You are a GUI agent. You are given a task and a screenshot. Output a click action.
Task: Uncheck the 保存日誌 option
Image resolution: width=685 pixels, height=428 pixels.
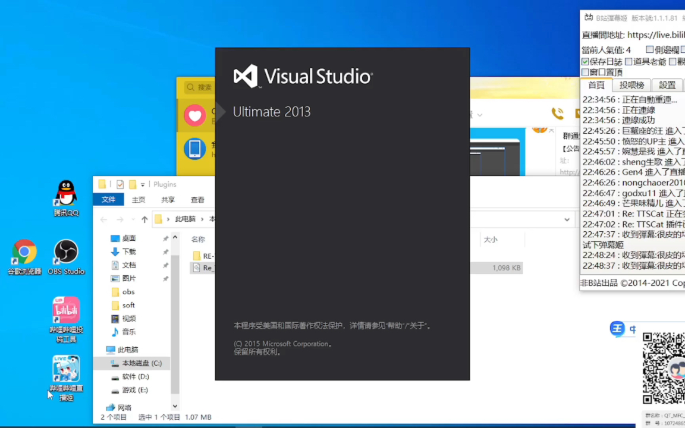click(x=586, y=61)
